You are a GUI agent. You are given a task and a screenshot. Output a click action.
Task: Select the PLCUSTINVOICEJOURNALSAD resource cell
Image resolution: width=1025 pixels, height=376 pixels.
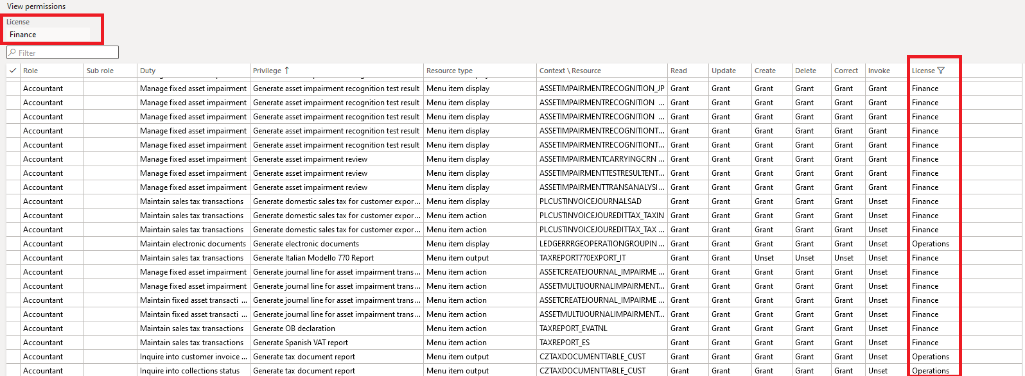(602, 201)
